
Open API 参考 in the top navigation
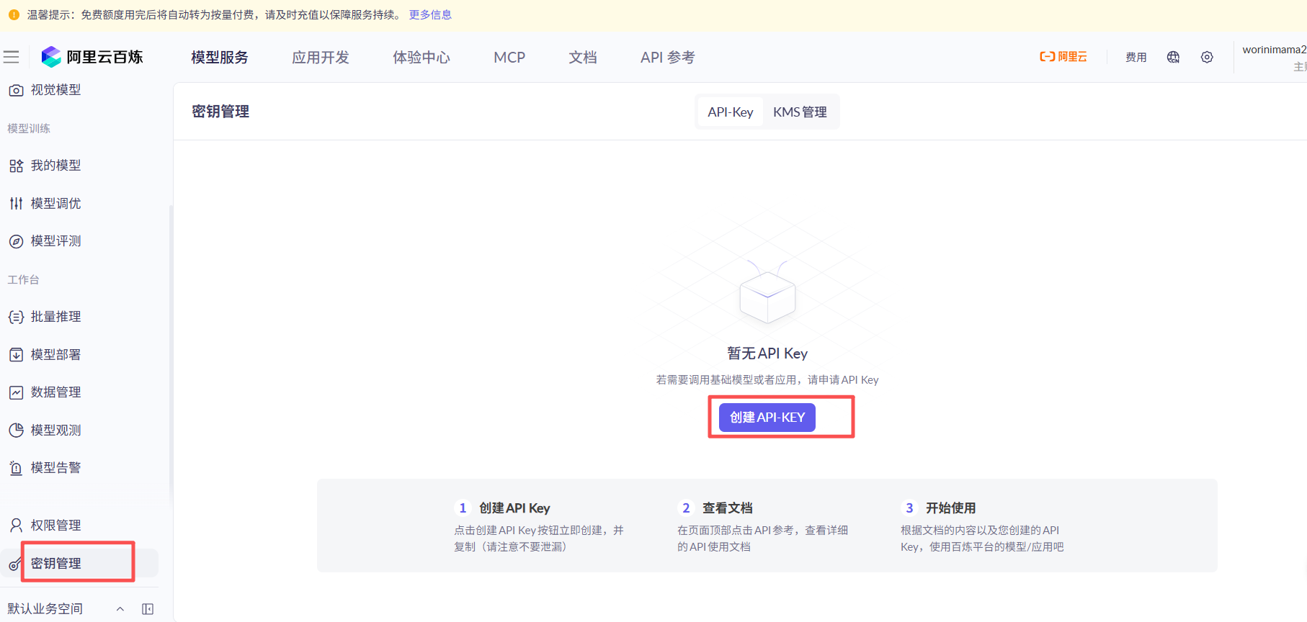[x=668, y=58]
